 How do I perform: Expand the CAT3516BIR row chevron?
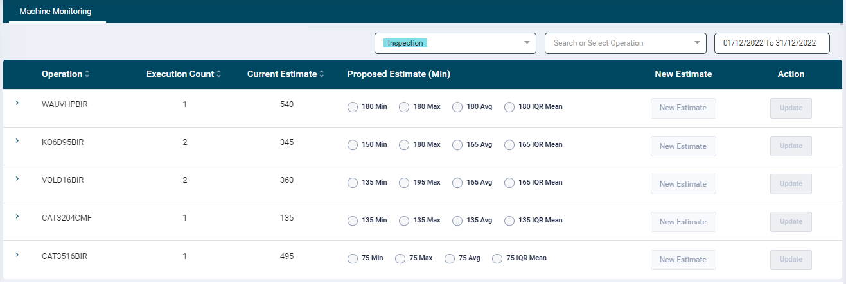[x=17, y=255]
